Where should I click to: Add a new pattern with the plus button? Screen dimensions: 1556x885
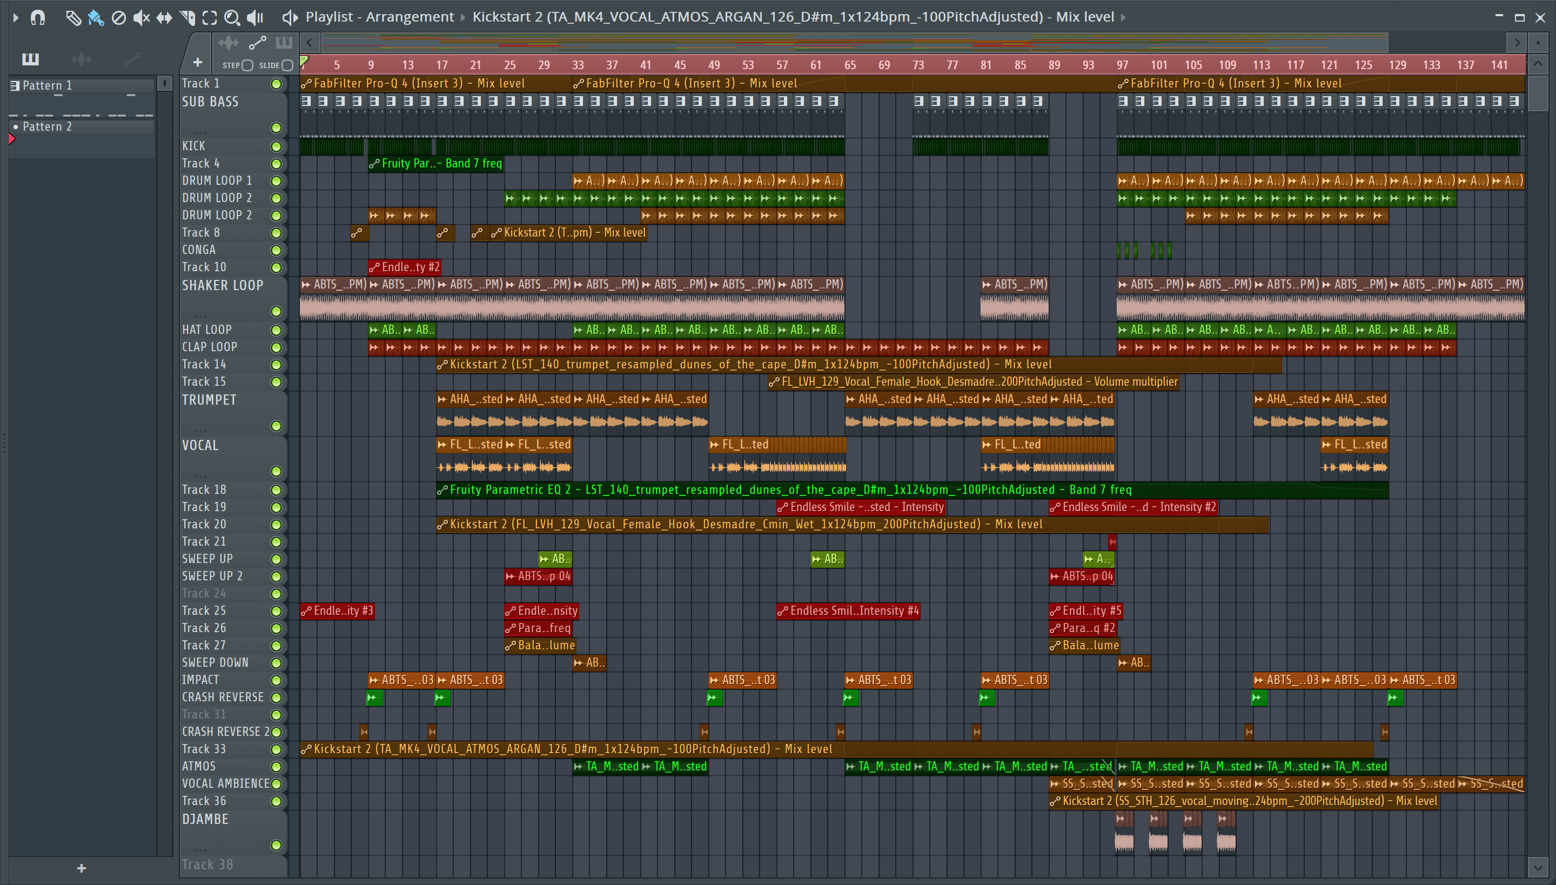click(x=82, y=869)
